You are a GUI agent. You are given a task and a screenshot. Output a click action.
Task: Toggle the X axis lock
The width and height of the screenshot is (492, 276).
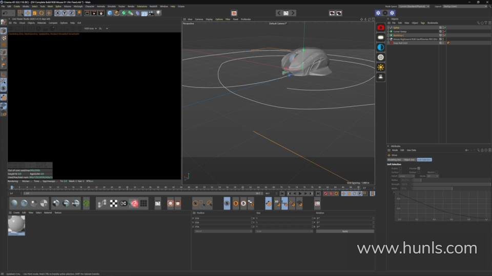[x=57, y=13]
